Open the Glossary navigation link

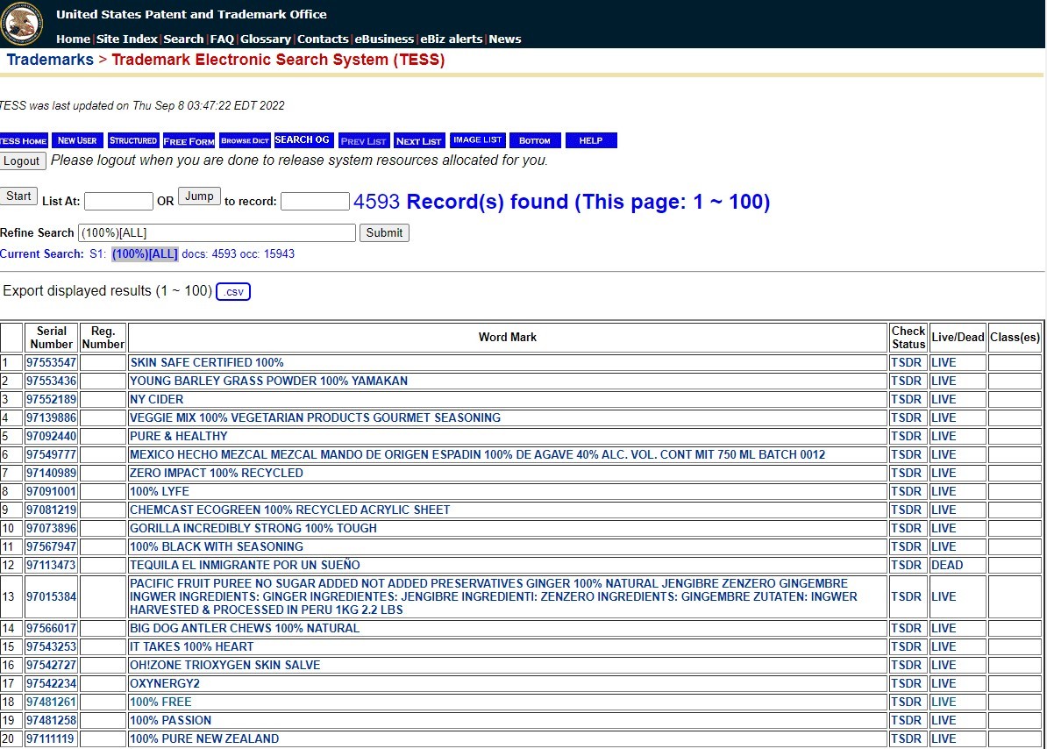(265, 39)
